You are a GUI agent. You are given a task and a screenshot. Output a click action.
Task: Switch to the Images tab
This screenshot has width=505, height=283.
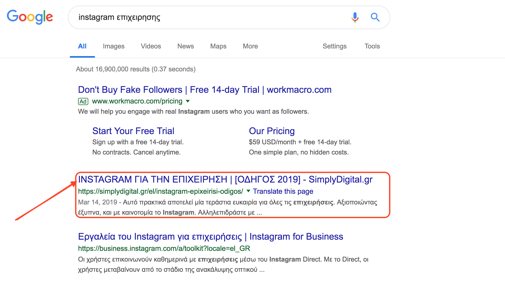tap(113, 46)
